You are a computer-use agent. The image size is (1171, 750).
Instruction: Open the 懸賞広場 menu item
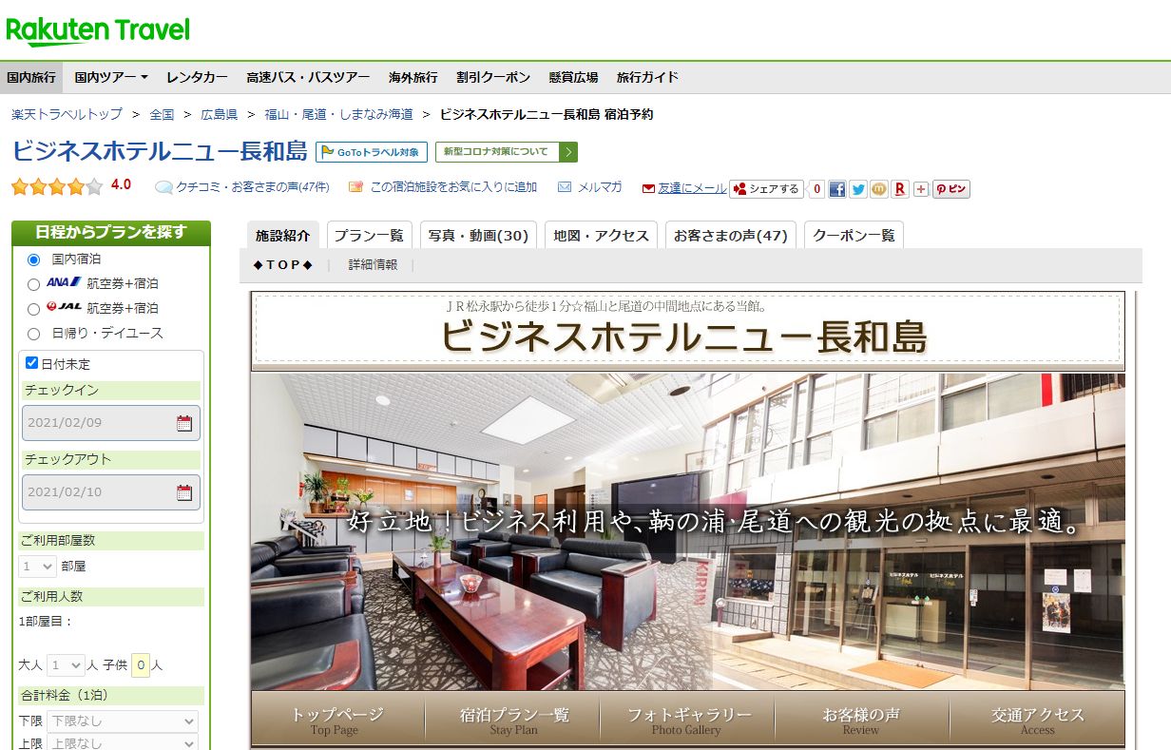click(573, 77)
